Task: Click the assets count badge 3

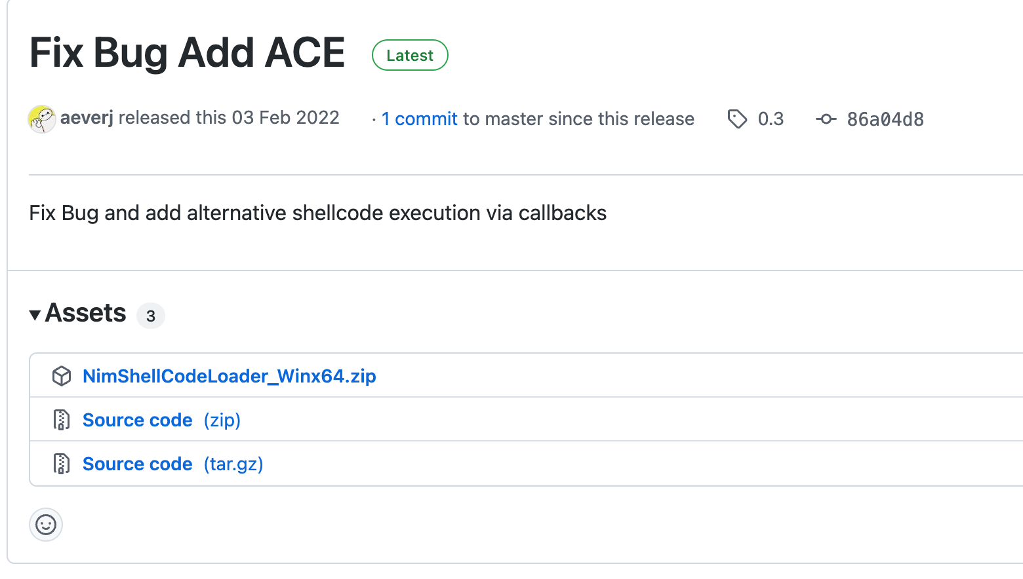Action: click(x=151, y=316)
